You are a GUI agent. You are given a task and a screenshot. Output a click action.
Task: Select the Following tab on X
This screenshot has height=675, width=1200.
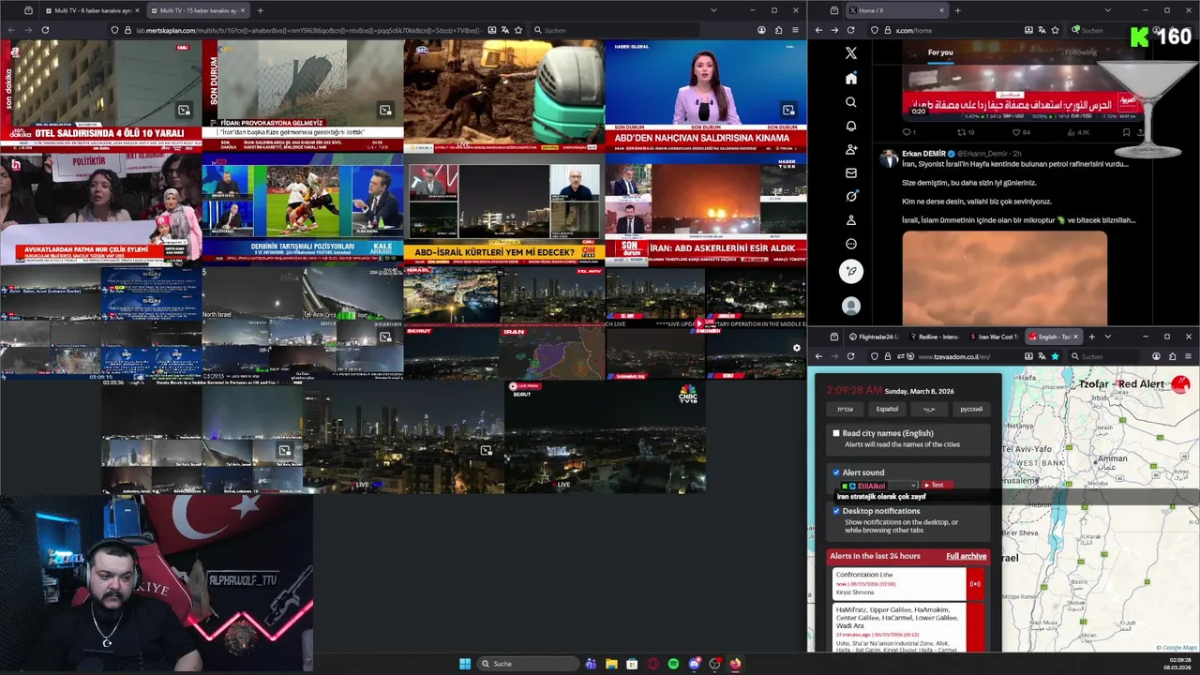pos(1080,52)
